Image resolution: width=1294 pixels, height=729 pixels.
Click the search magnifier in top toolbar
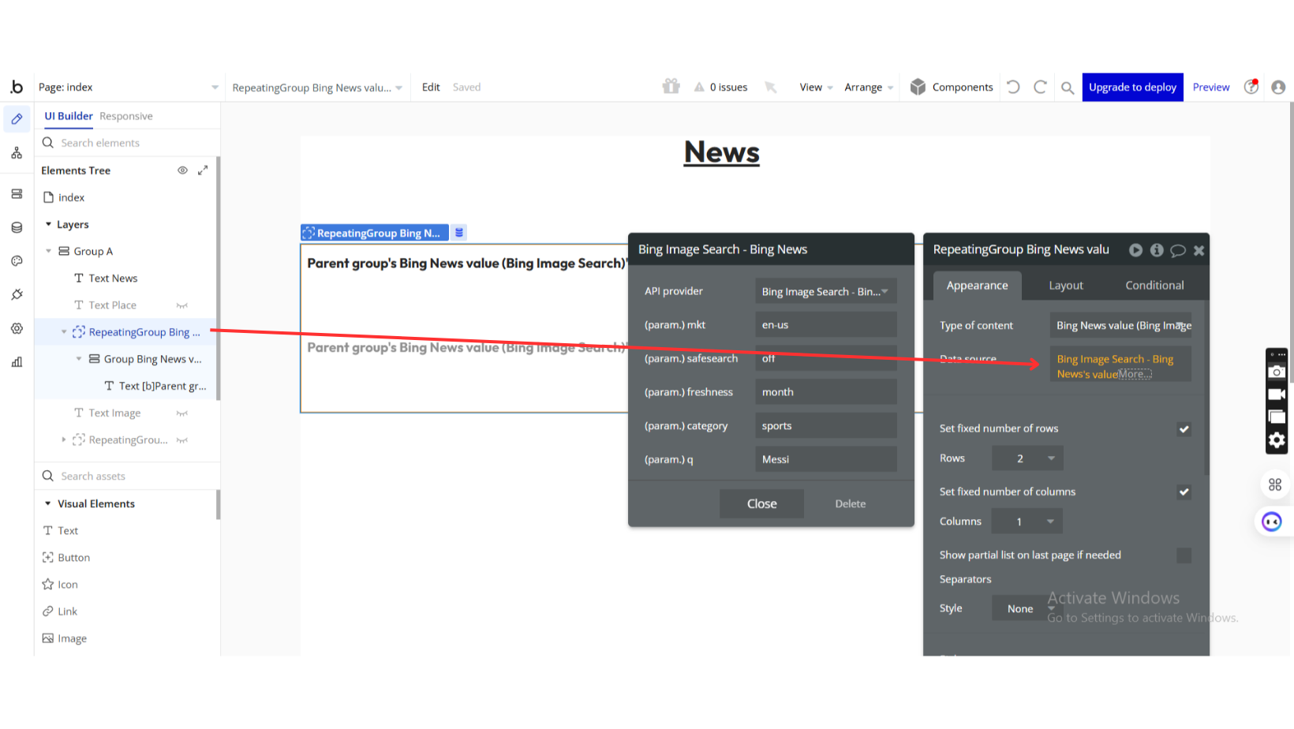click(x=1067, y=88)
